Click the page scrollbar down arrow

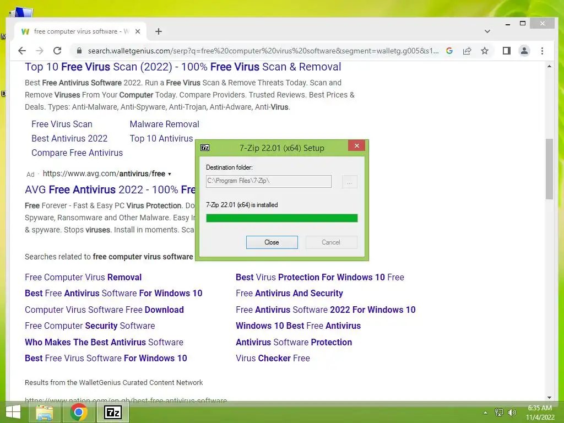(549, 397)
